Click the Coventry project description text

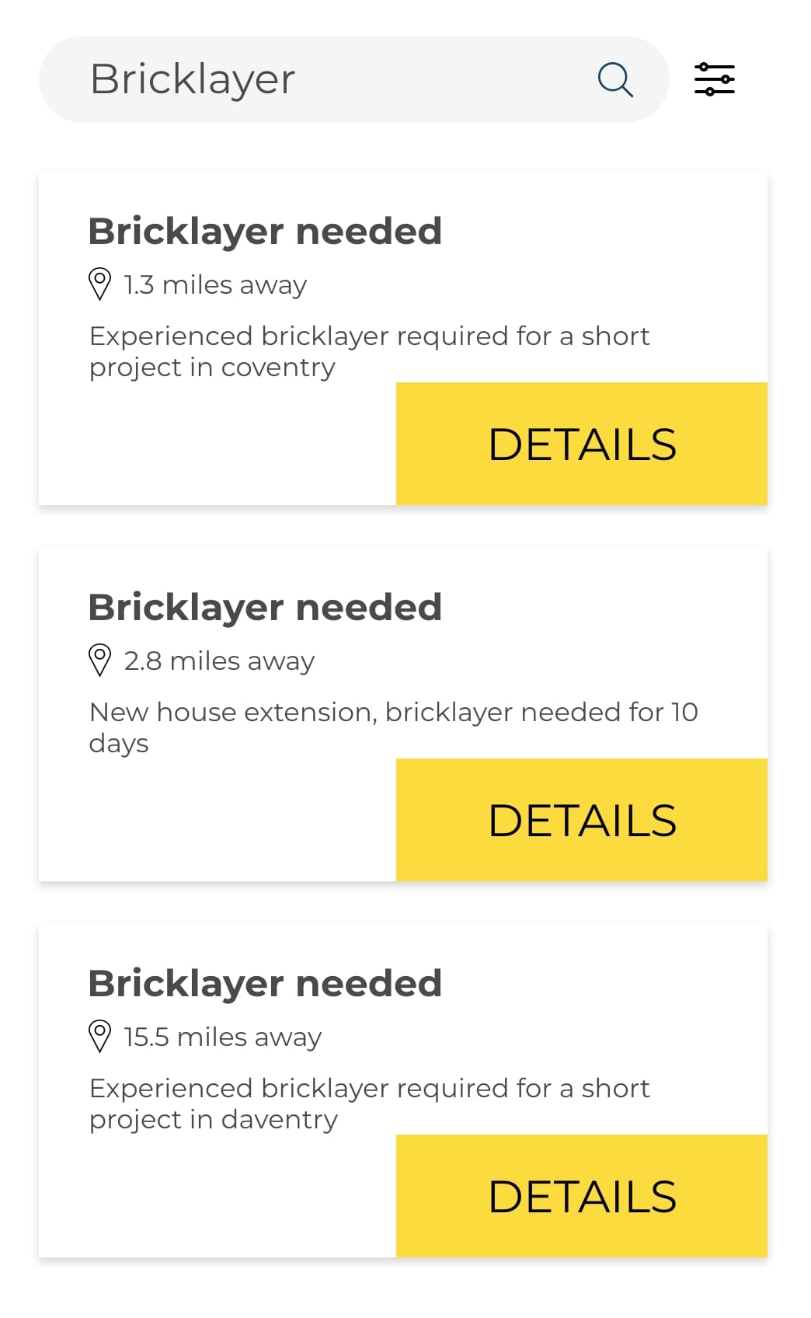(x=369, y=351)
